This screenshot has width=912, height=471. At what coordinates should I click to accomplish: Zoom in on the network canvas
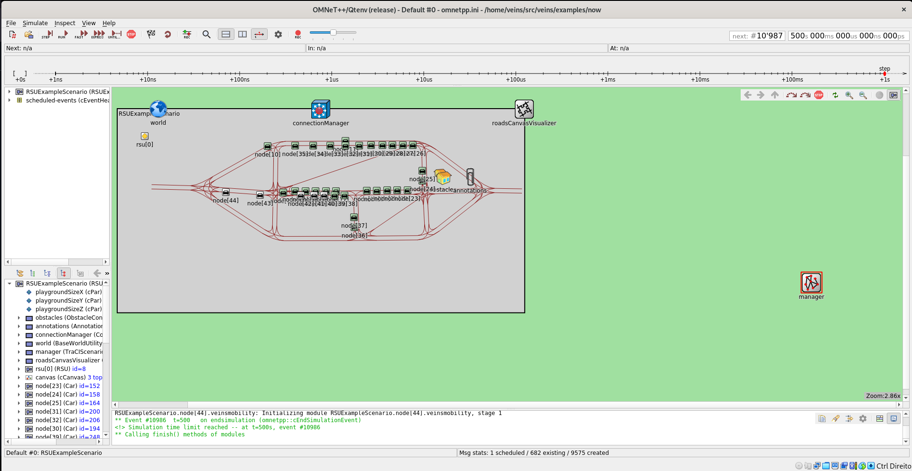[x=849, y=95]
